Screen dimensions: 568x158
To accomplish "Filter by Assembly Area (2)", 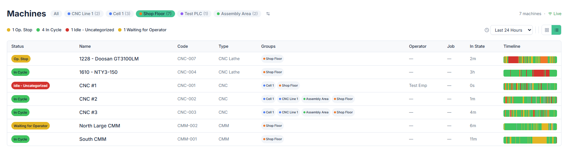I will (237, 14).
